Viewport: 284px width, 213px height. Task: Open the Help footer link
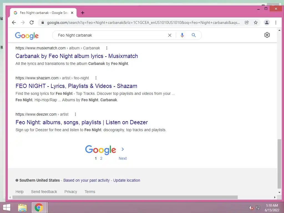[19, 192]
